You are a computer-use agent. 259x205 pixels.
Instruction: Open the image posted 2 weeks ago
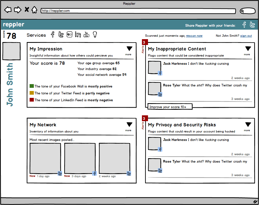[114, 158]
